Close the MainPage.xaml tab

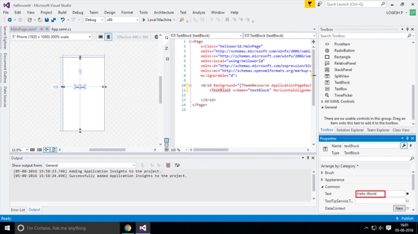[x=47, y=29]
